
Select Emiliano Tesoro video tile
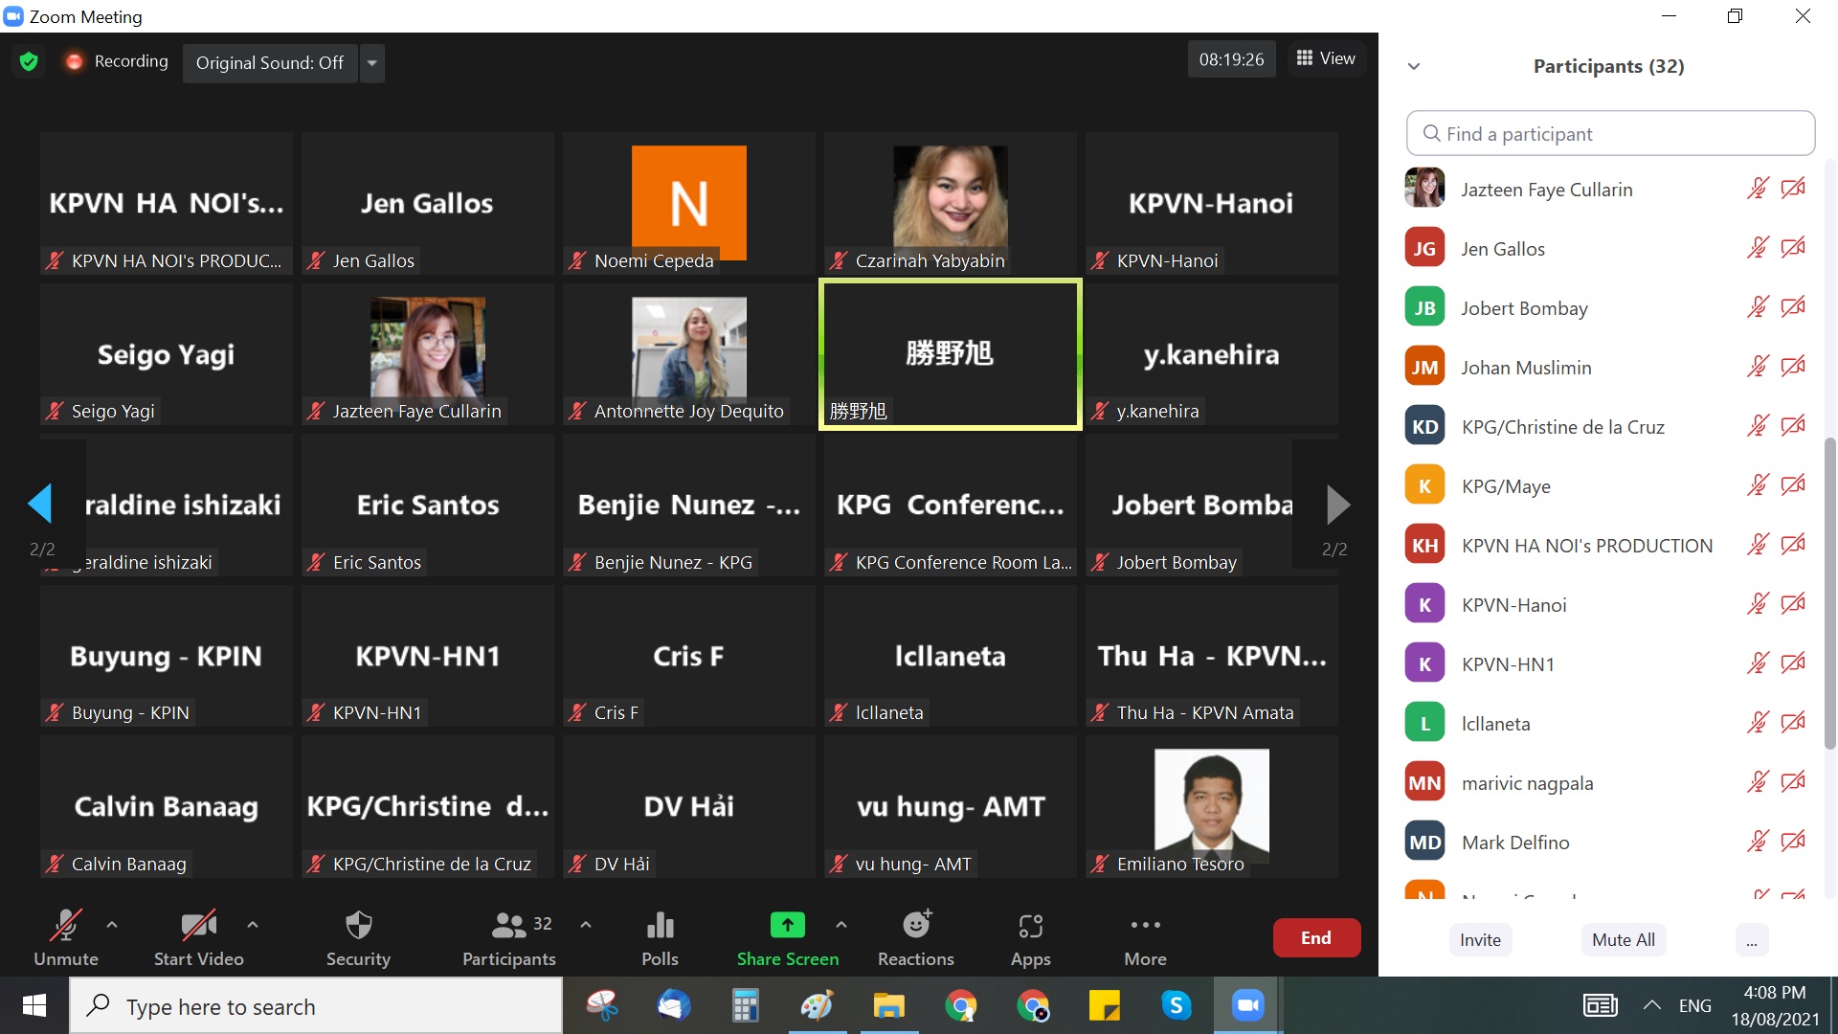(x=1212, y=806)
